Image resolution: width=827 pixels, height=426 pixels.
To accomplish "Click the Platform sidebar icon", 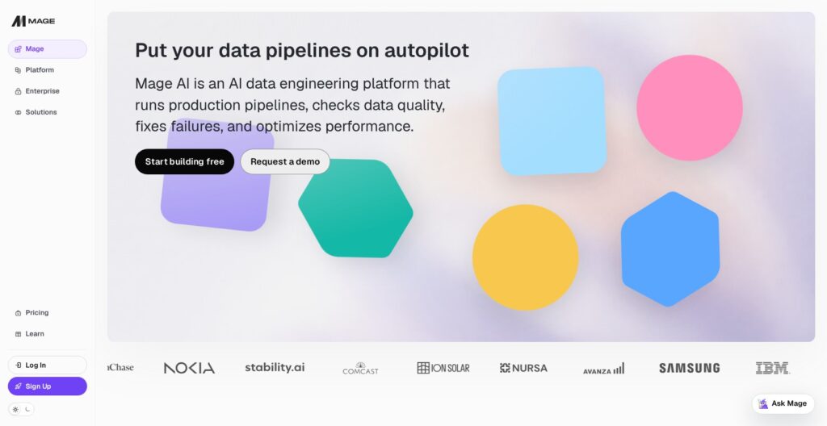I will [x=18, y=70].
